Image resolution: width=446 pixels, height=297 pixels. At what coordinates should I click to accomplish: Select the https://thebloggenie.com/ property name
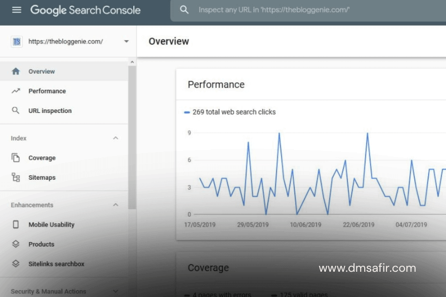pyautogui.click(x=65, y=42)
